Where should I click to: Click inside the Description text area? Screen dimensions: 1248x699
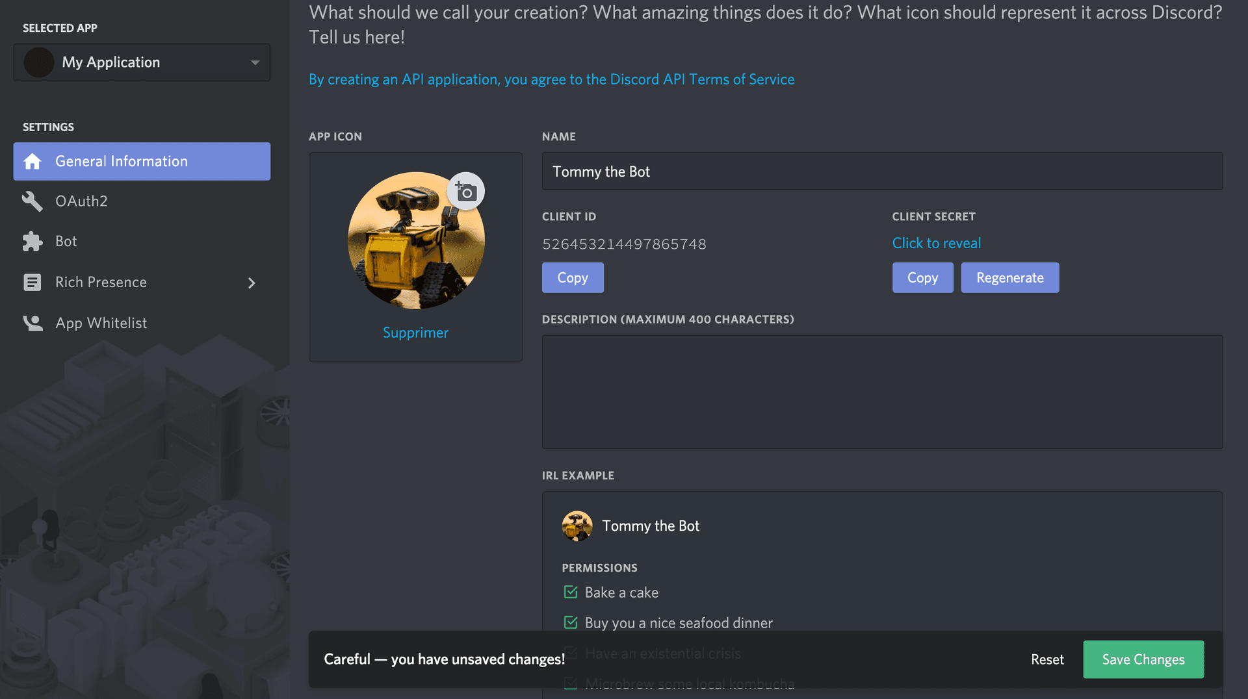(882, 392)
